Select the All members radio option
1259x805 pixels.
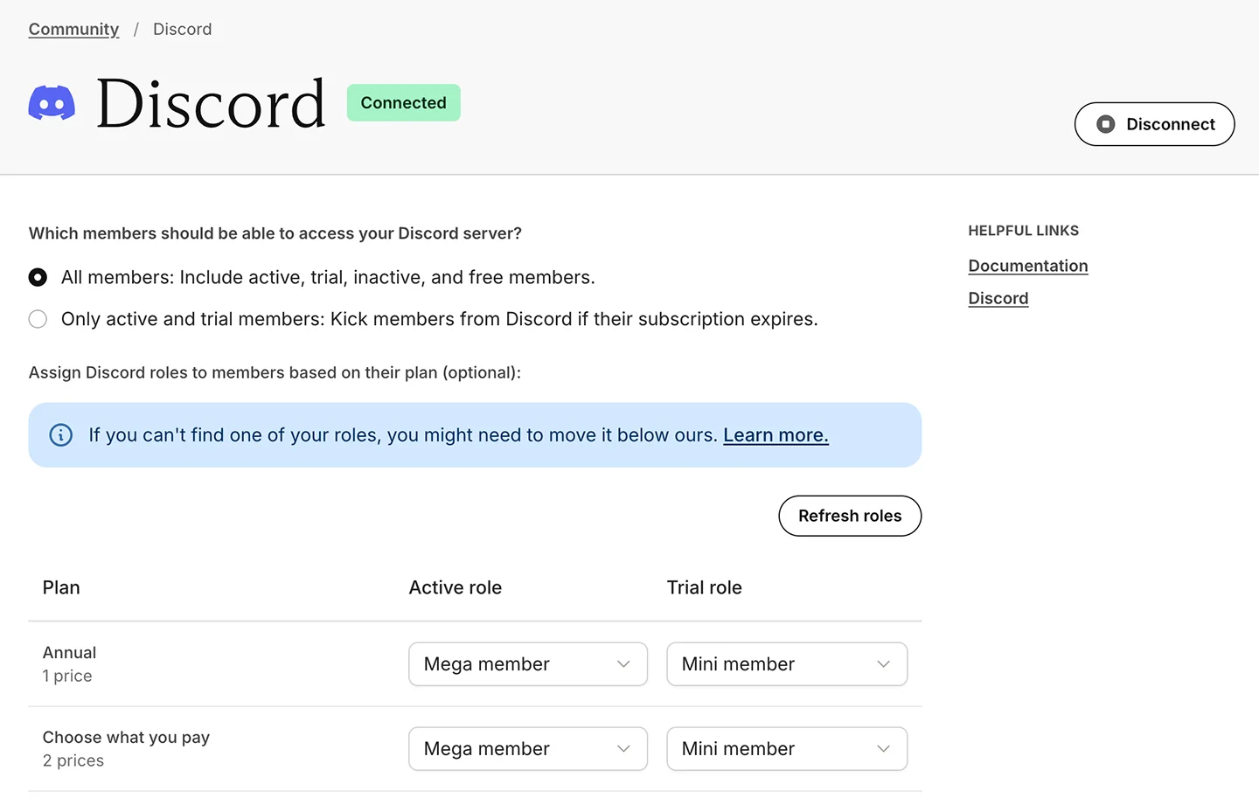point(38,277)
